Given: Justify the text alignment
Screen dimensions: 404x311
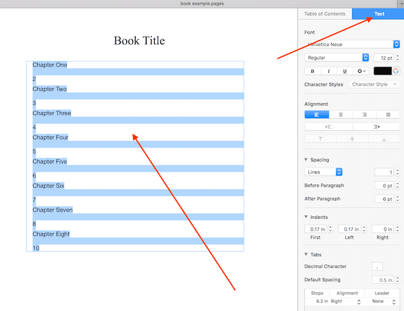Looking at the screenshot, I should coord(388,114).
